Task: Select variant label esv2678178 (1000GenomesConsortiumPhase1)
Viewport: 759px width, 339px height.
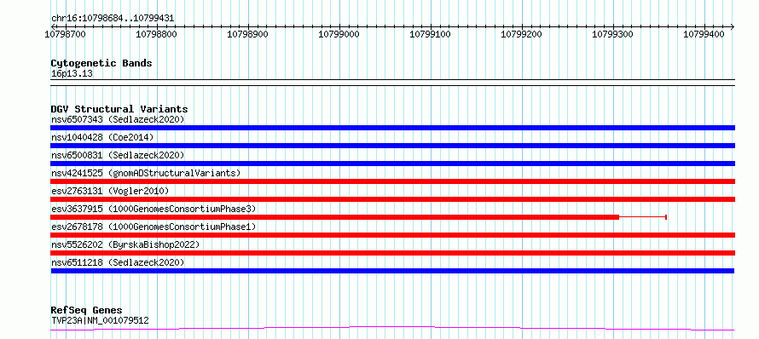Action: pos(154,227)
